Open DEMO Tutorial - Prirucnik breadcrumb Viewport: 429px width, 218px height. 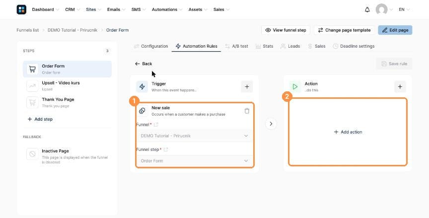[x=72, y=30]
